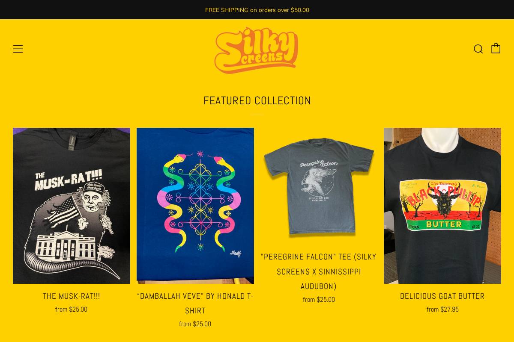Open the Peregrine Falcon tee image
Image resolution: width=514 pixels, height=342 pixels.
tap(319, 186)
